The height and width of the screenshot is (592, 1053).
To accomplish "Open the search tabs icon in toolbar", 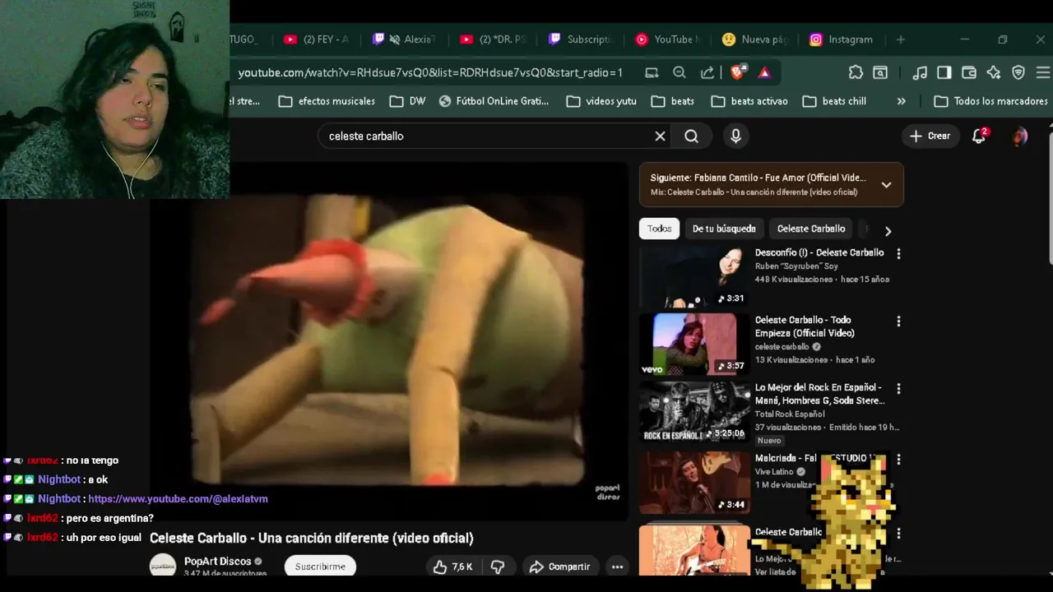I will point(880,72).
